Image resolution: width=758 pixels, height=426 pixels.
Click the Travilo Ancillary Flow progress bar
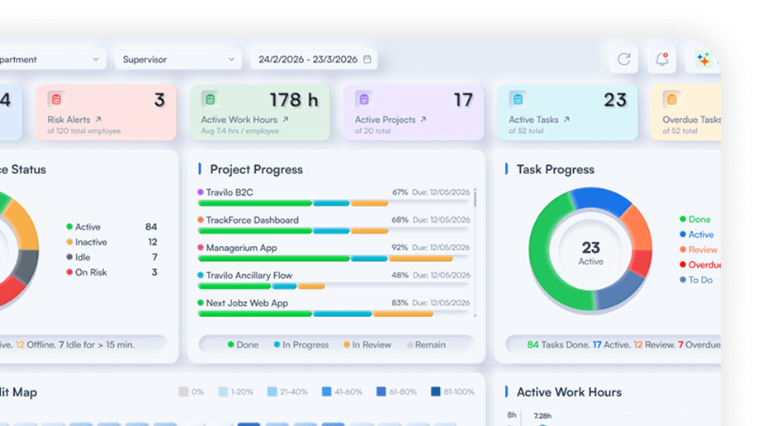click(x=334, y=286)
